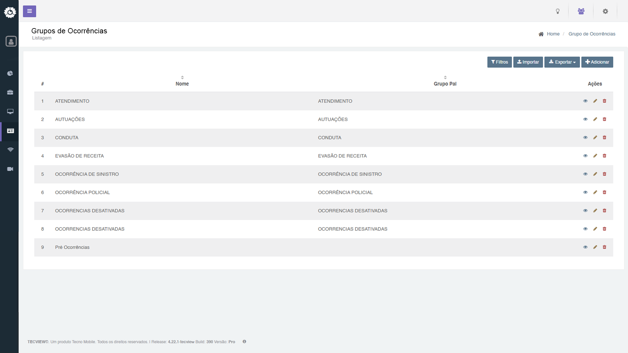
Task: Open the video camera sidebar icon
Action: click(x=10, y=169)
